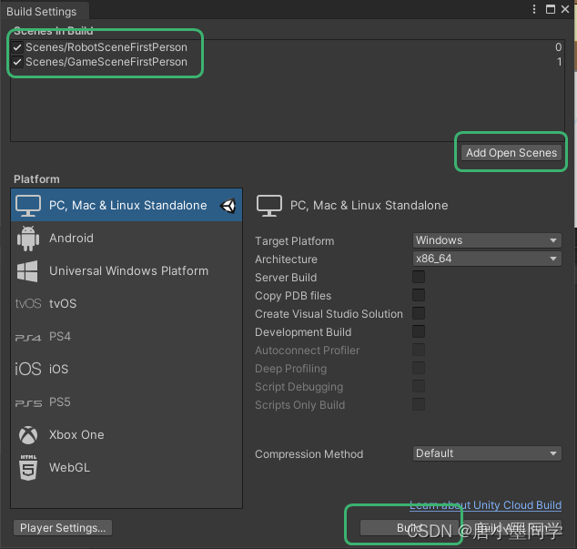Screen dimensions: 577x549
Task: Click the Build button
Action: pyautogui.click(x=410, y=528)
